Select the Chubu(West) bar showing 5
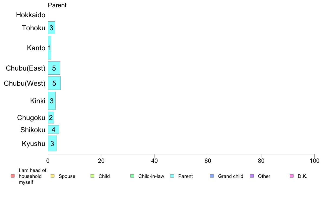The height and width of the screenshot is (199, 322). 54,83
